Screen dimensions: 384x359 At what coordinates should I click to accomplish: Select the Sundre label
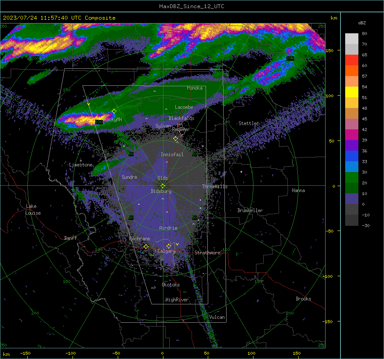129,177
